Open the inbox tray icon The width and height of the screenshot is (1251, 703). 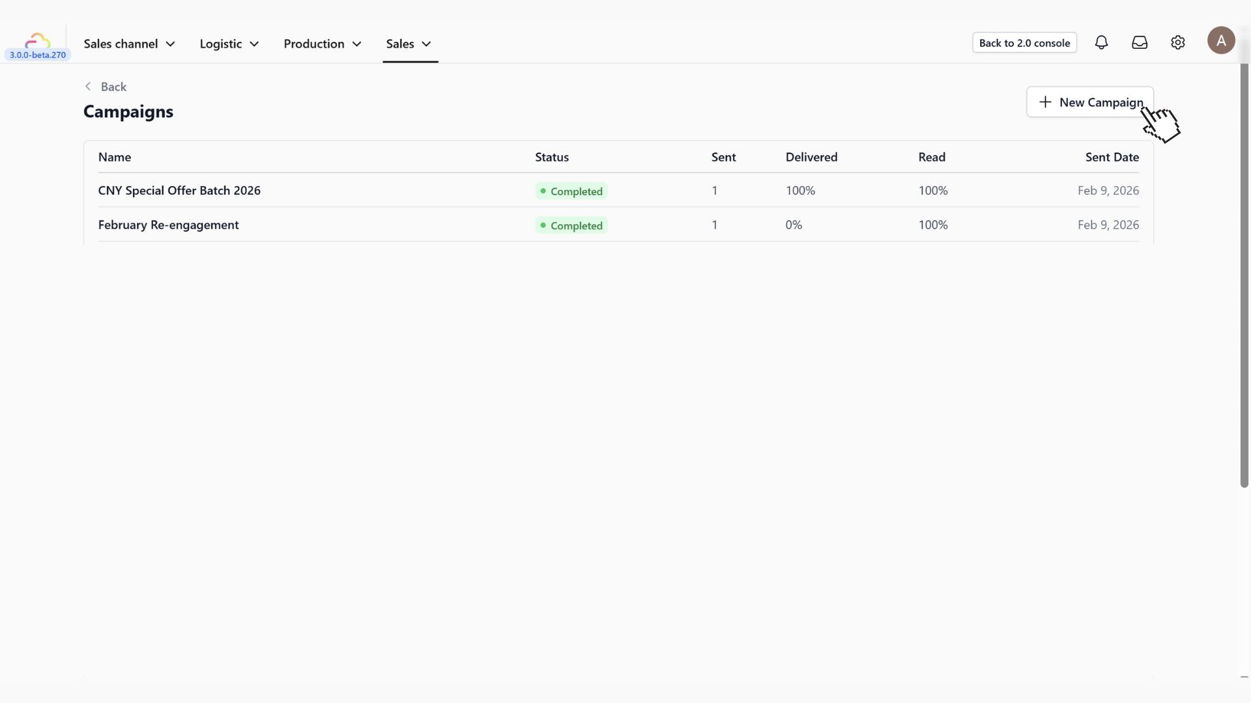coord(1140,43)
